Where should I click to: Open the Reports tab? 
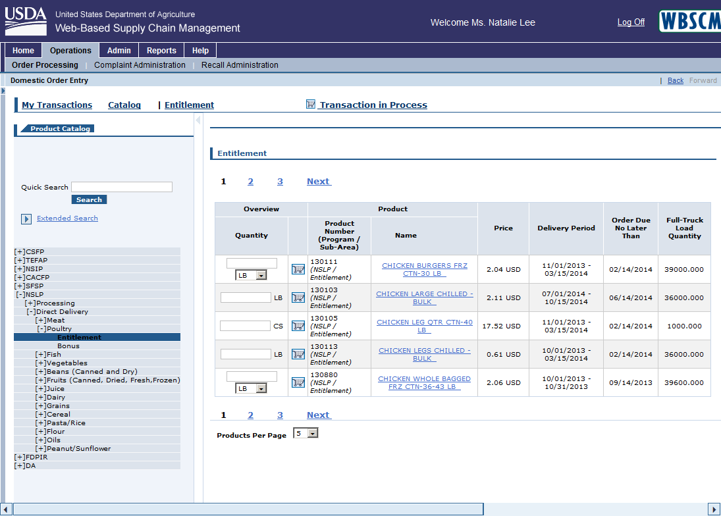click(161, 51)
